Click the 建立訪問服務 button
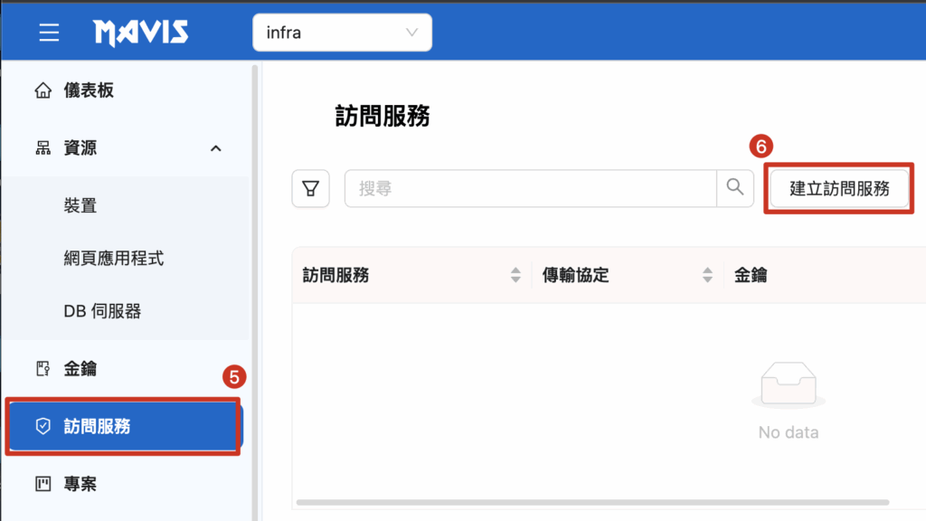This screenshot has height=521, width=926. pos(839,188)
